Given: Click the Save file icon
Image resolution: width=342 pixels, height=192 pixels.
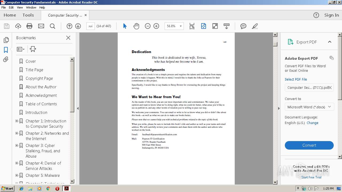Looking at the screenshot, I should [7, 26].
